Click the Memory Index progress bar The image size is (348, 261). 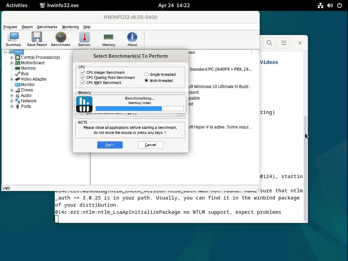point(140,108)
